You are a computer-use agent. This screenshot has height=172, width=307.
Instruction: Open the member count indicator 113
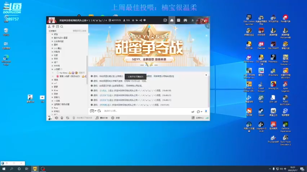127,20
